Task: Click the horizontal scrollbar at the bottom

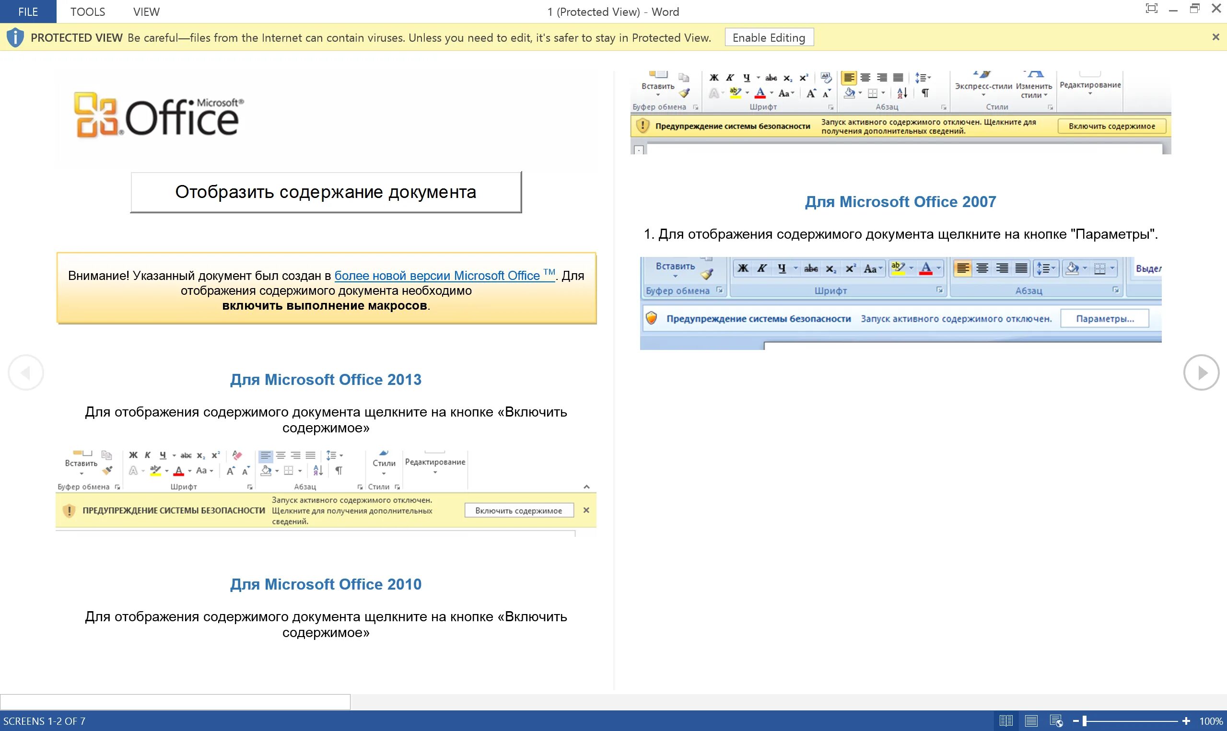Action: [175, 702]
